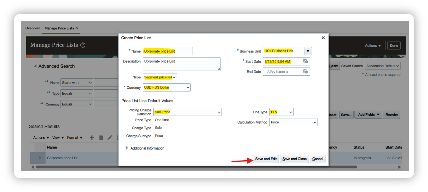Click the pencil edit icon in Search Results
The height and width of the screenshot is (192, 428).
click(x=110, y=138)
